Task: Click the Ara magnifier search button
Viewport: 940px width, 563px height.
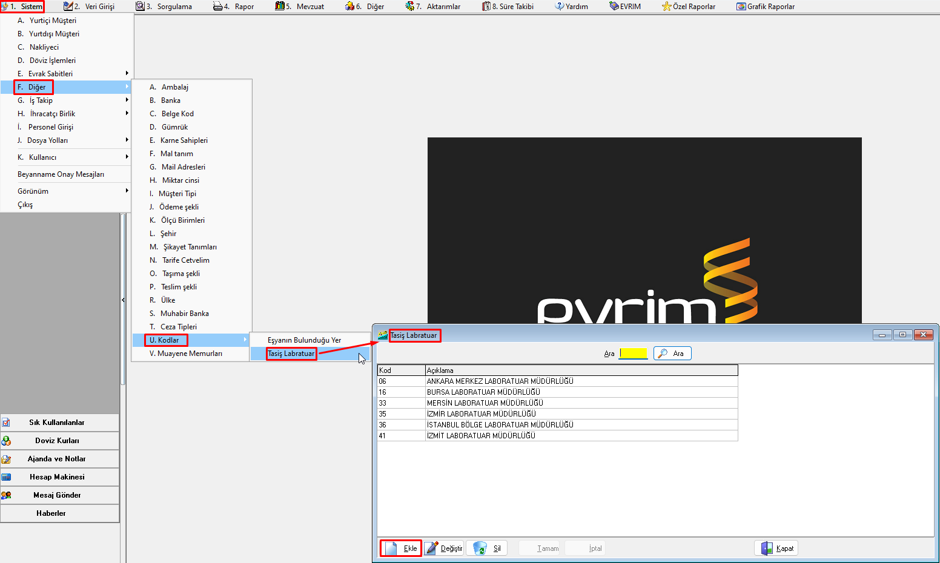Action: [672, 354]
